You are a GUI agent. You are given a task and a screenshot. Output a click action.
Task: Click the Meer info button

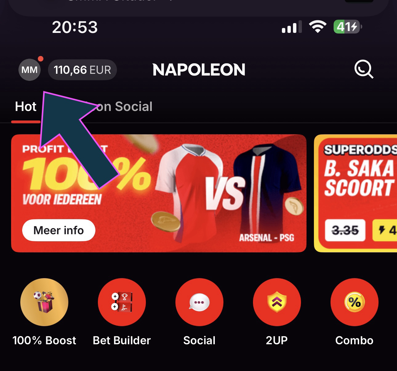(59, 230)
